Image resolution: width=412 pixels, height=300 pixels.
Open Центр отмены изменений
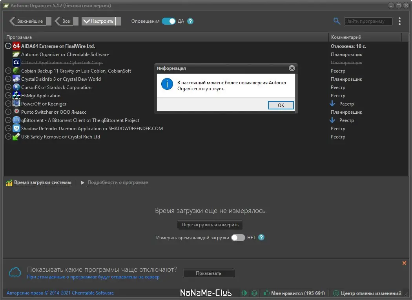point(367,293)
